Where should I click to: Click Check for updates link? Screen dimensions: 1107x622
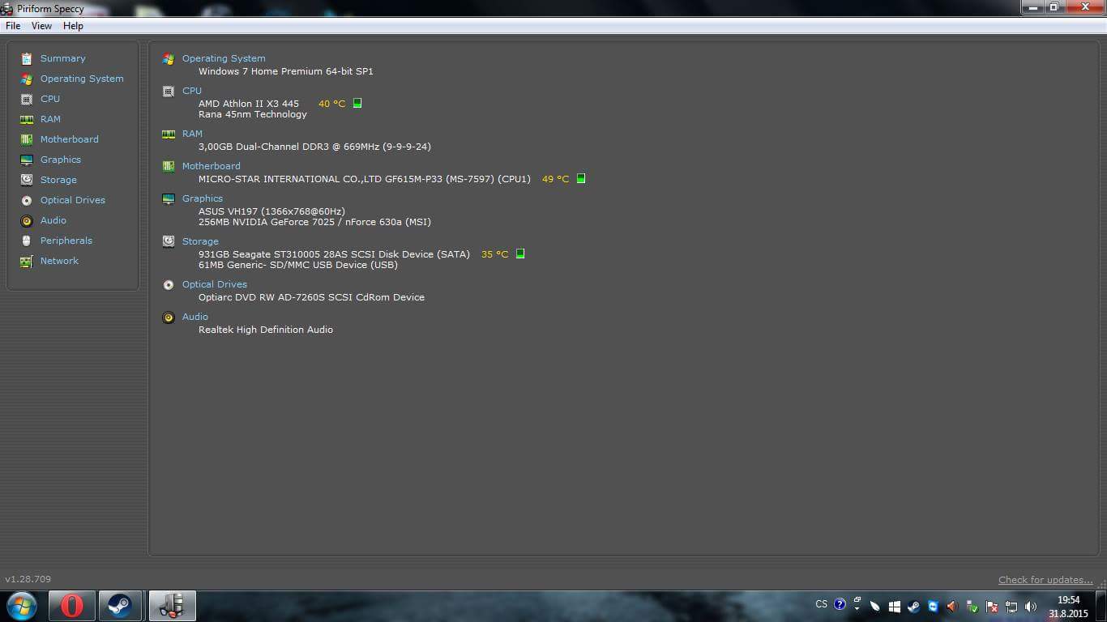click(1045, 580)
